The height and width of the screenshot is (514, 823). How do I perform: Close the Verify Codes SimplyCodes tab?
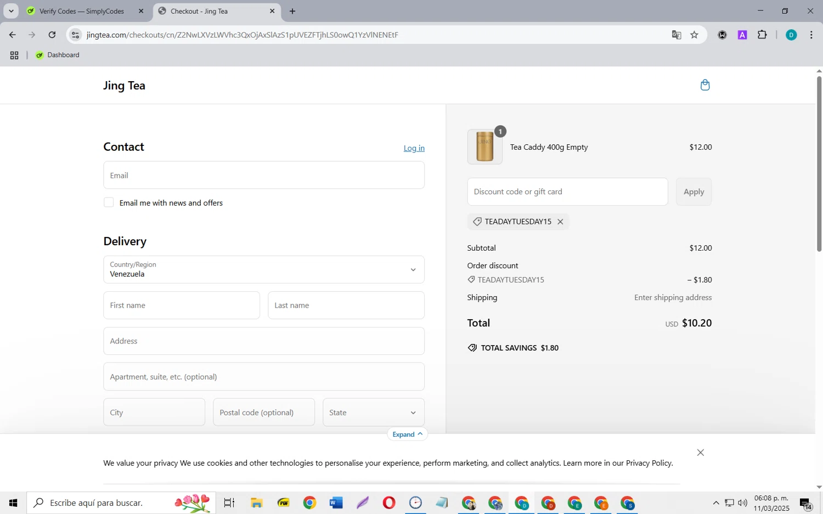pyautogui.click(x=141, y=11)
